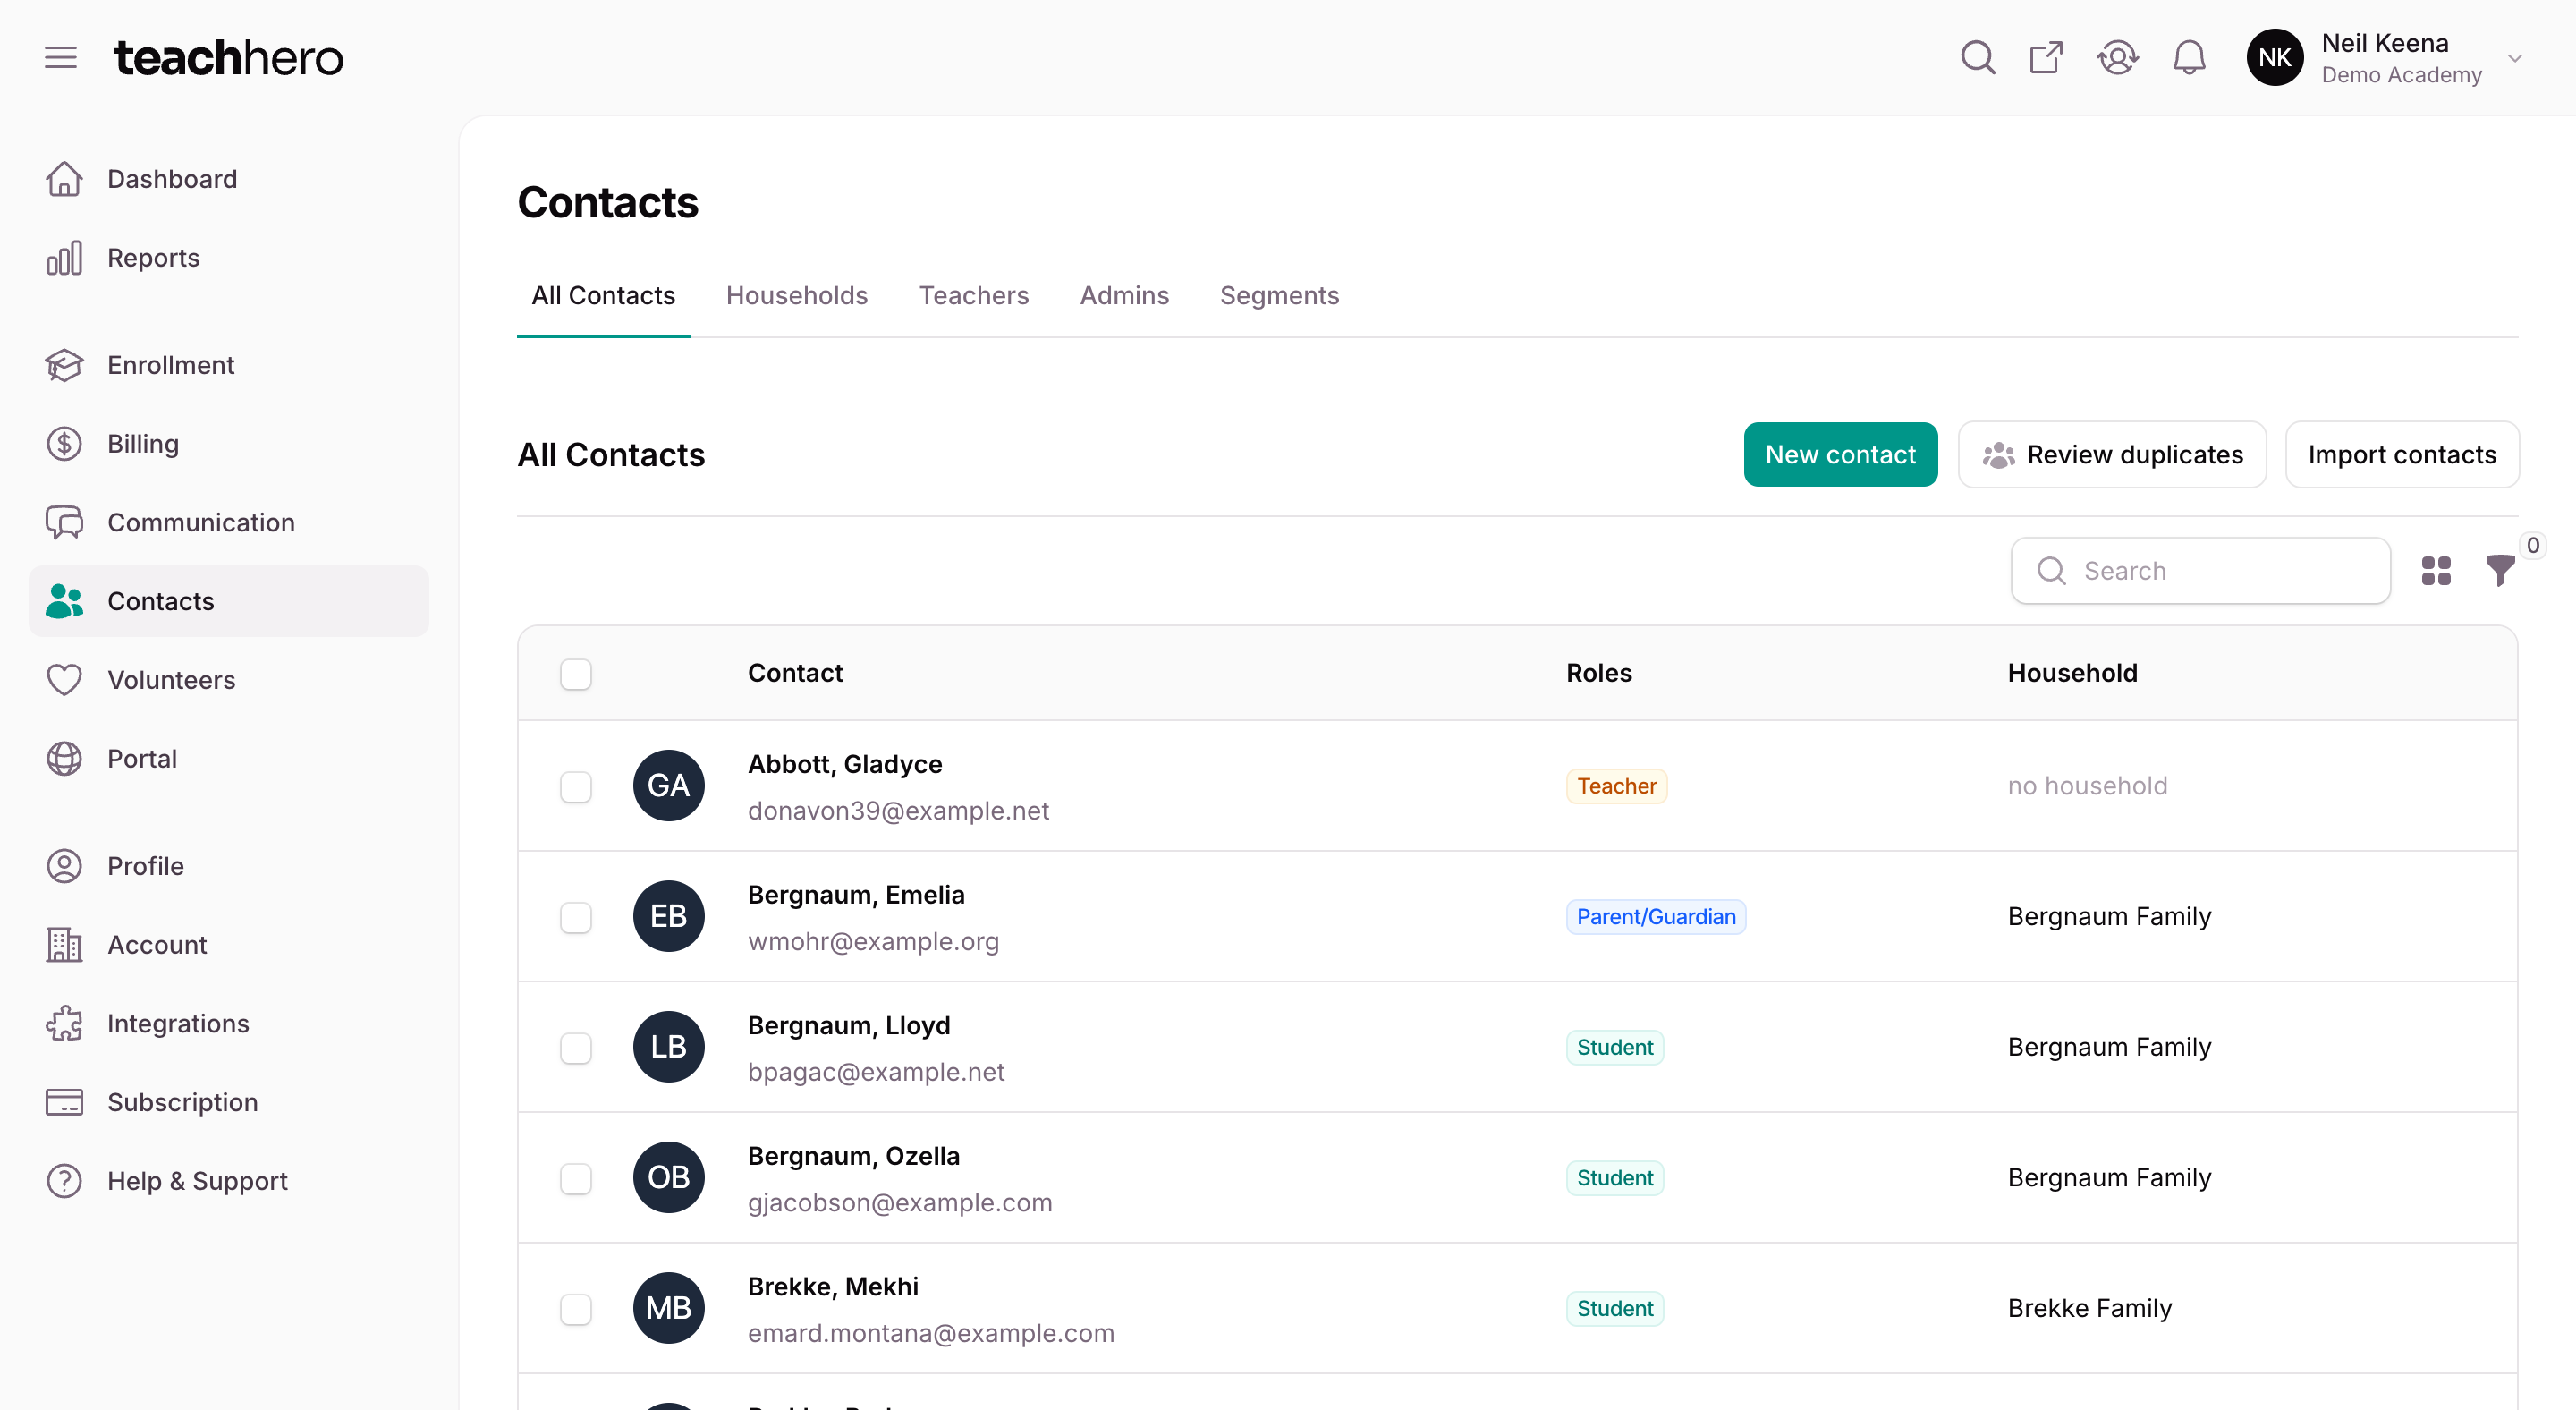This screenshot has height=1410, width=2576.
Task: Select the All Contacts tab
Action: coord(603,296)
